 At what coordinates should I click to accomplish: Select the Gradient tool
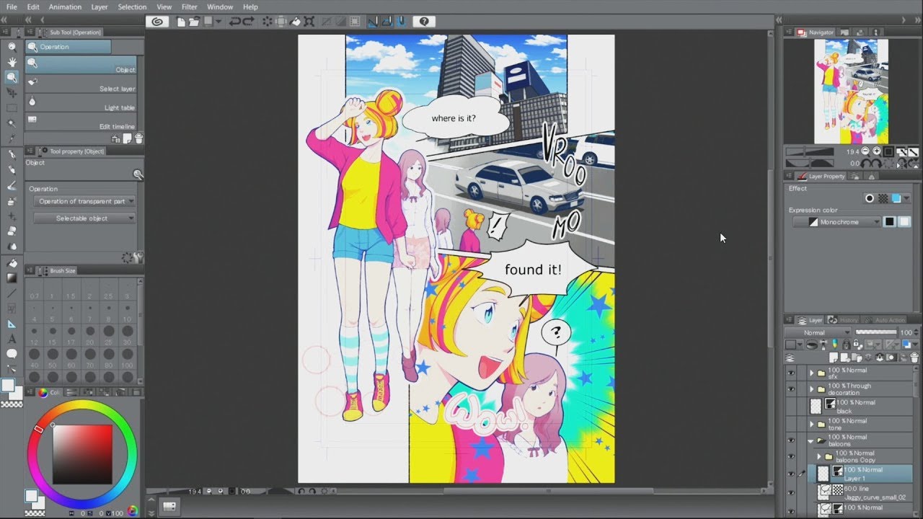tap(12, 278)
